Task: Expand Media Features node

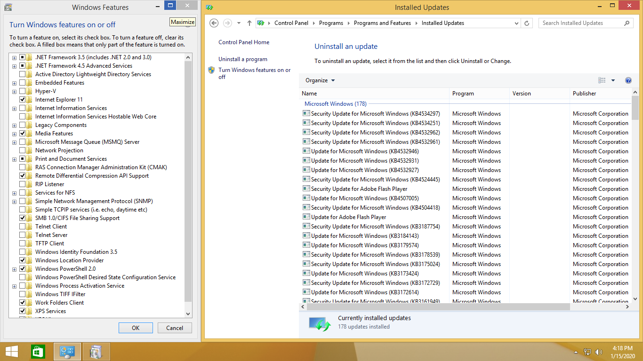Action: click(x=15, y=134)
